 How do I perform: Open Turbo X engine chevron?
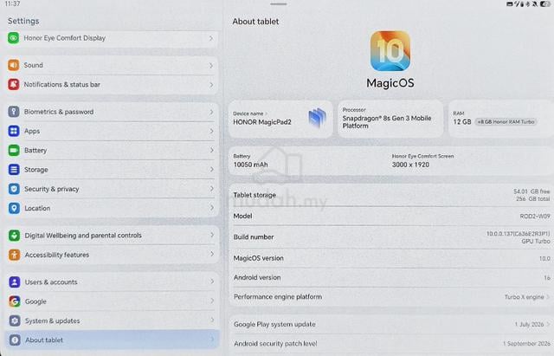(548, 297)
